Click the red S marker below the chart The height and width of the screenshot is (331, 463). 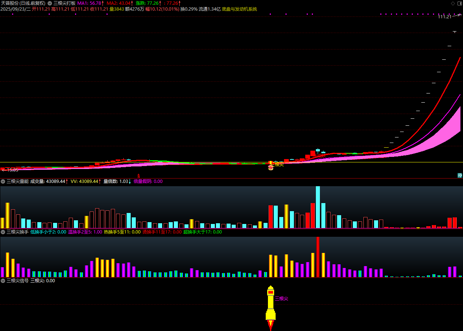tap(138, 176)
